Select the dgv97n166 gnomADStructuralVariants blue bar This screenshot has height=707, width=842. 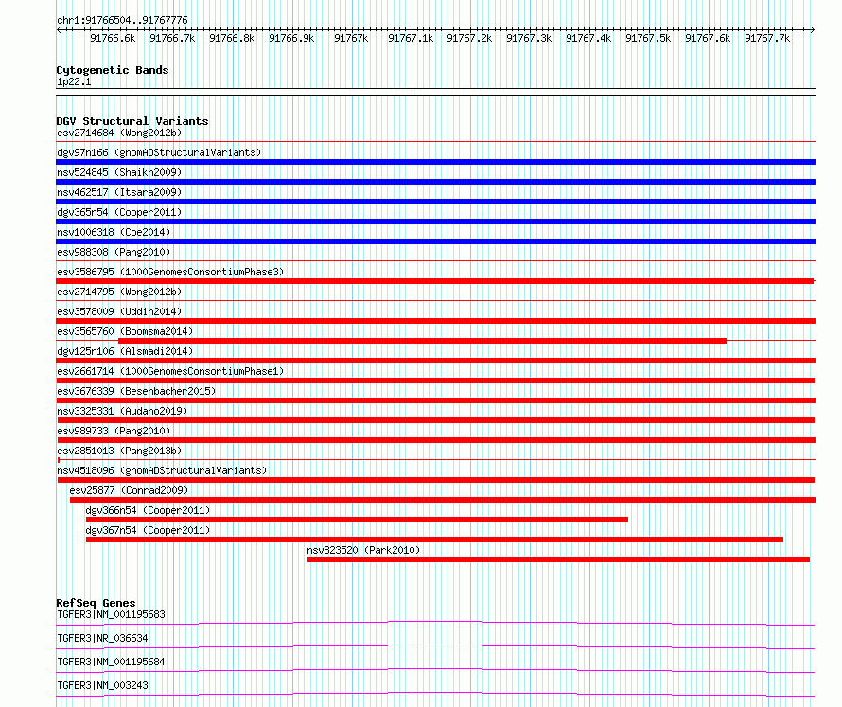tap(435, 162)
